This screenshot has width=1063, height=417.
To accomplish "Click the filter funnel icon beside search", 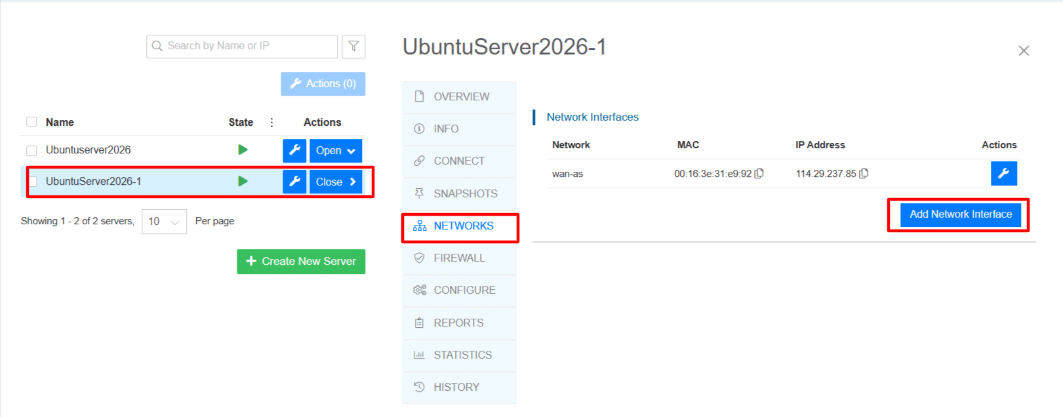I will [x=353, y=47].
